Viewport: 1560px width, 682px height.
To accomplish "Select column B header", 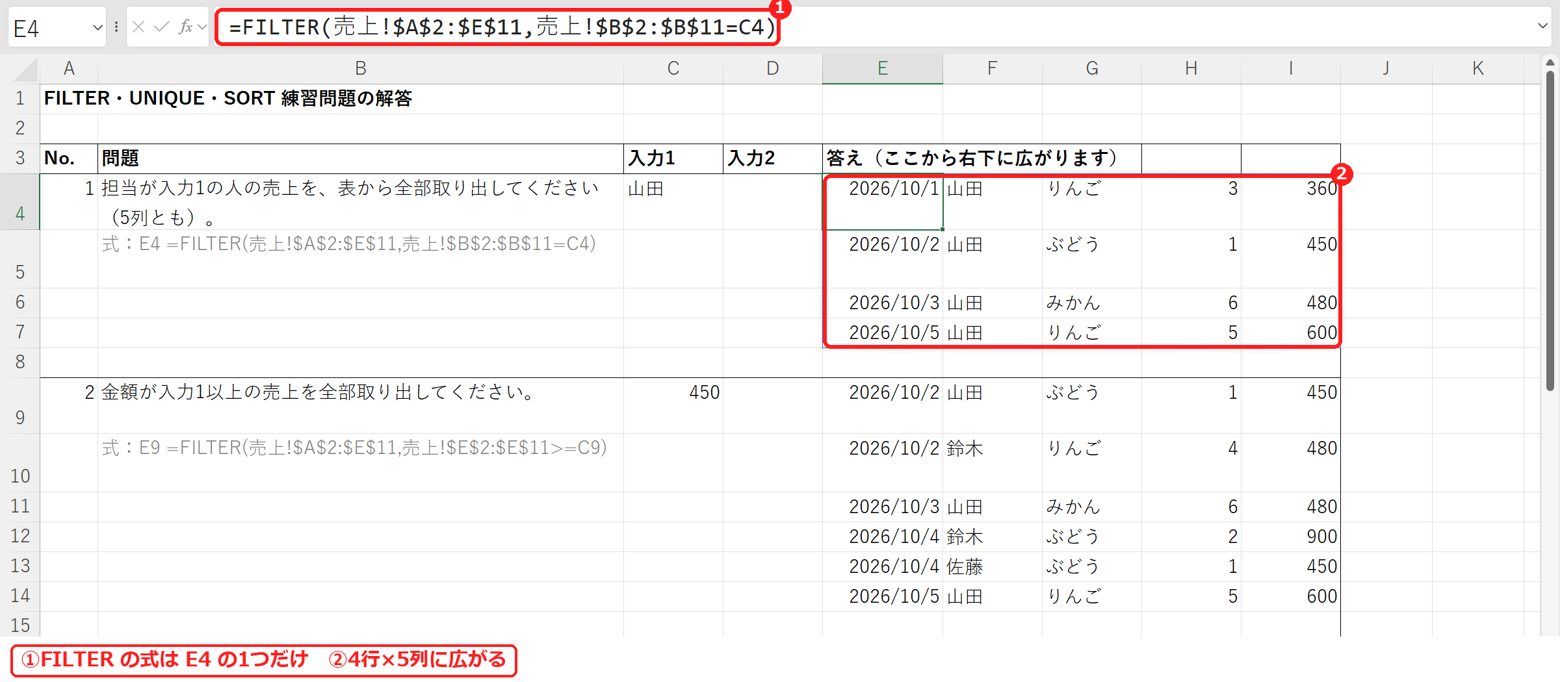I will 361,69.
